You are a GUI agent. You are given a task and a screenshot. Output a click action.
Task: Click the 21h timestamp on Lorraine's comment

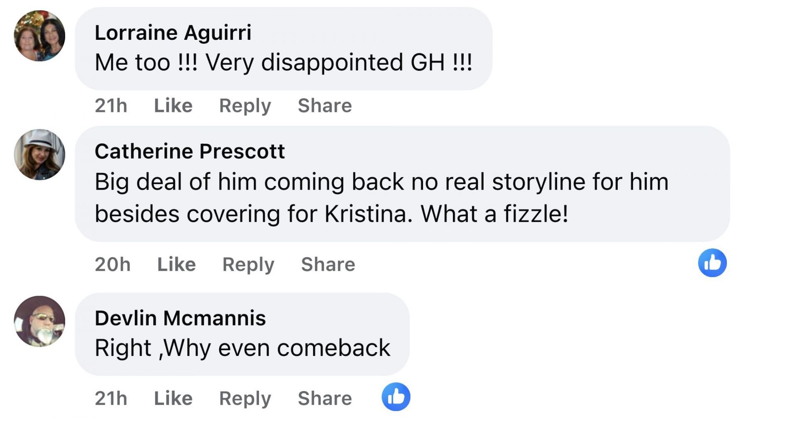coord(111,106)
